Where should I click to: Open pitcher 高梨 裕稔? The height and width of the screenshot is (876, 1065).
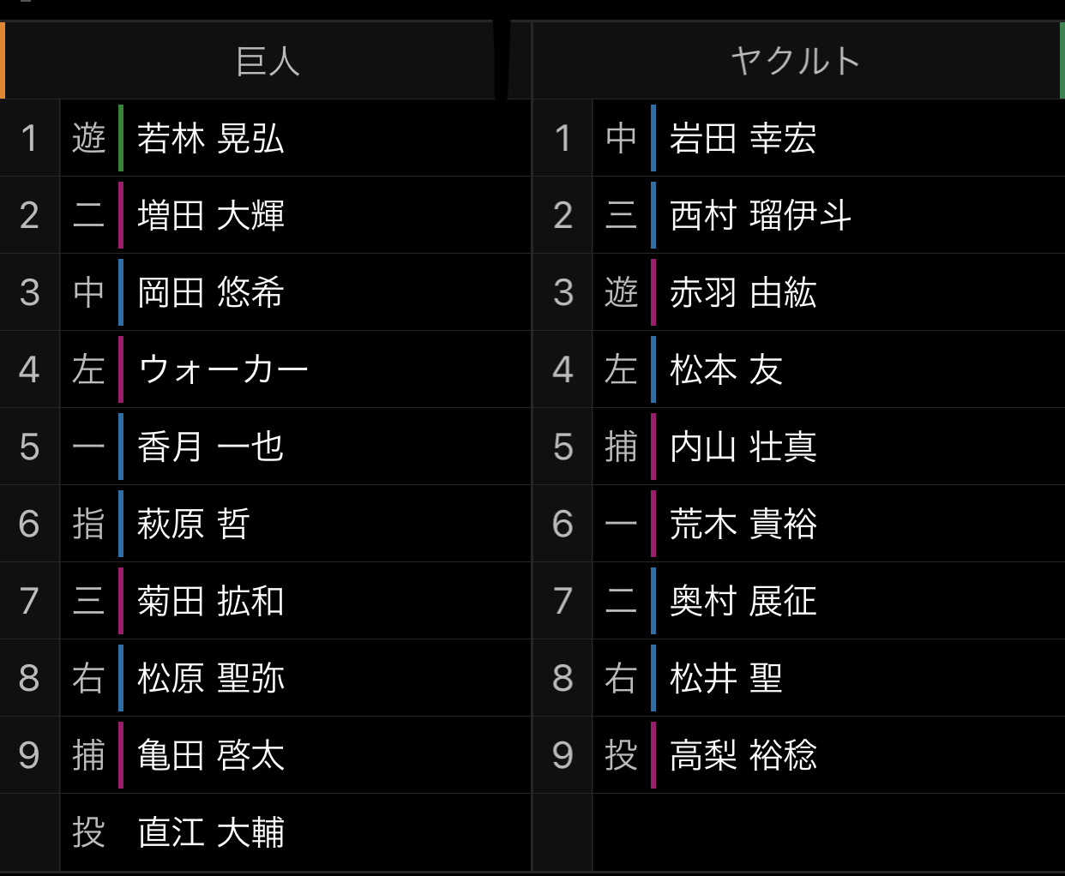tap(743, 755)
